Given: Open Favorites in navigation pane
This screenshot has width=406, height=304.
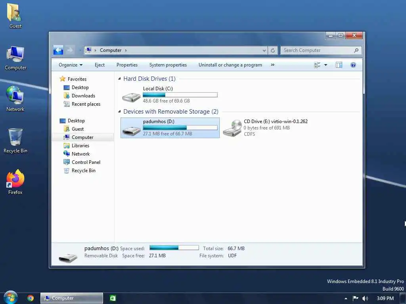Looking at the screenshot, I should tap(77, 79).
